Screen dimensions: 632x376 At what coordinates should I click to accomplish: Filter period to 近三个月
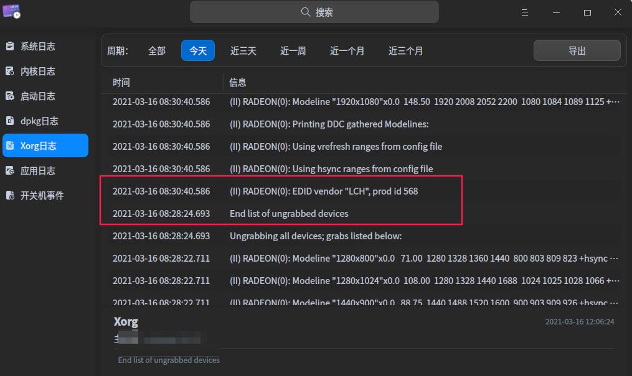click(x=405, y=51)
